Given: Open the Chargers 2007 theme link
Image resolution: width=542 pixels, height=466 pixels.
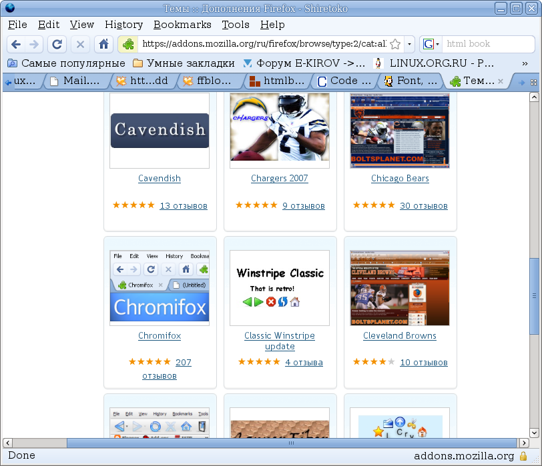Looking at the screenshot, I should 279,179.
